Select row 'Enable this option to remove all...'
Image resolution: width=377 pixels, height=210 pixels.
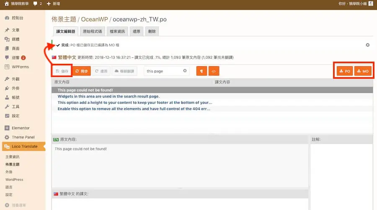(x=212, y=109)
